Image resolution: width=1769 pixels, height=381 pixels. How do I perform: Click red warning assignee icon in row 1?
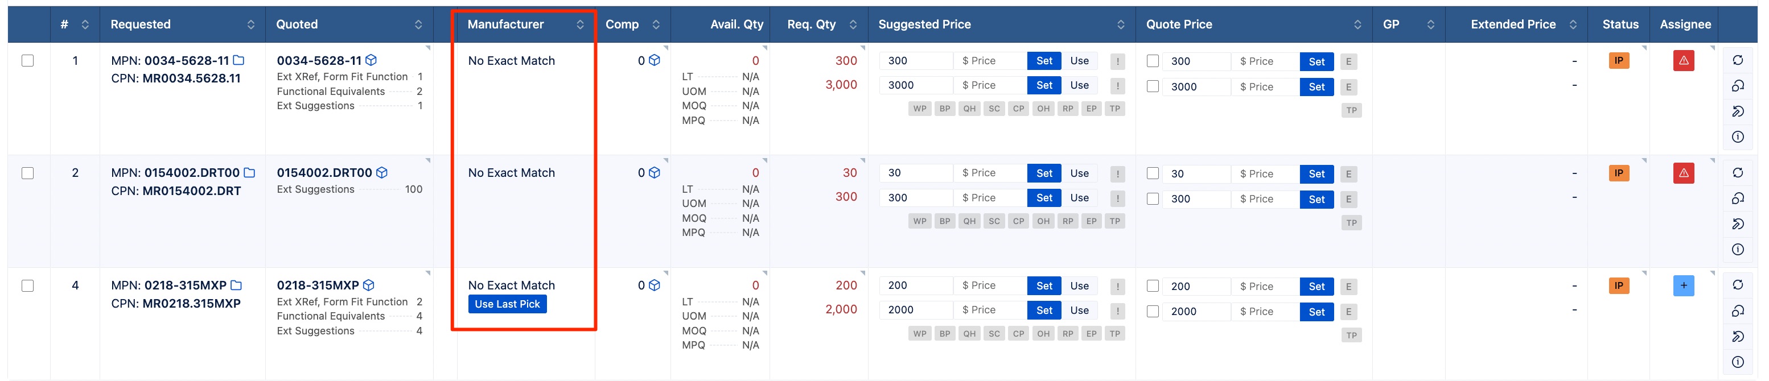1683,60
